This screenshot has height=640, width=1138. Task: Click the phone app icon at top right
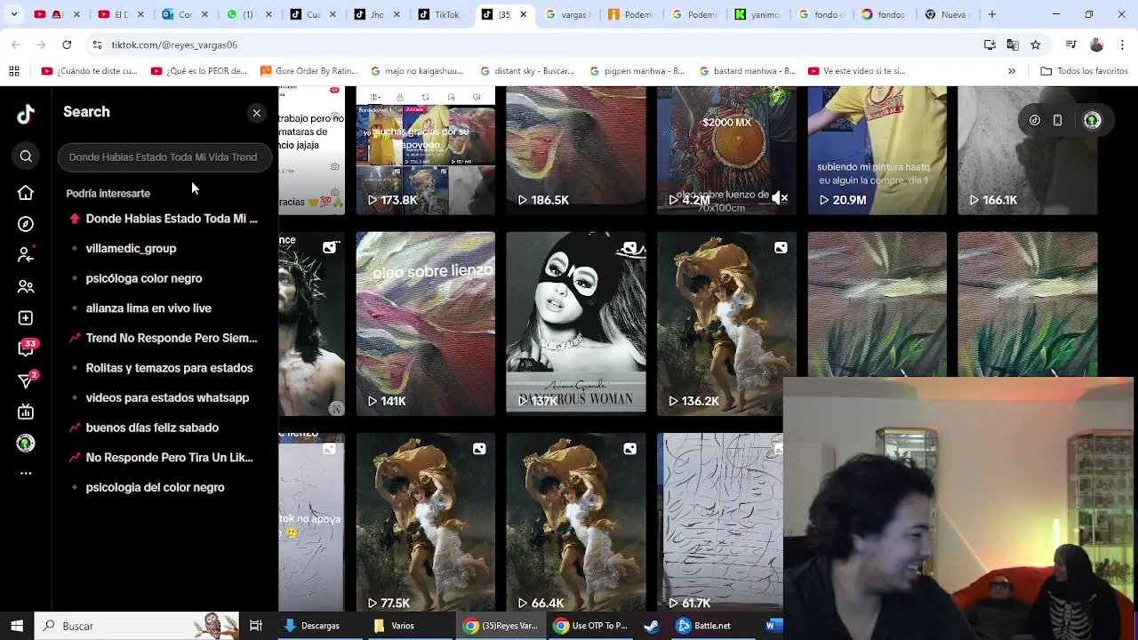tap(1057, 120)
